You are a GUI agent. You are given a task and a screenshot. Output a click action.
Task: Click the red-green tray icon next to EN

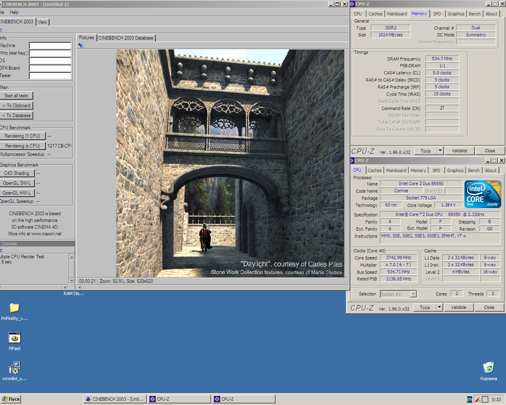pyautogui.click(x=478, y=399)
